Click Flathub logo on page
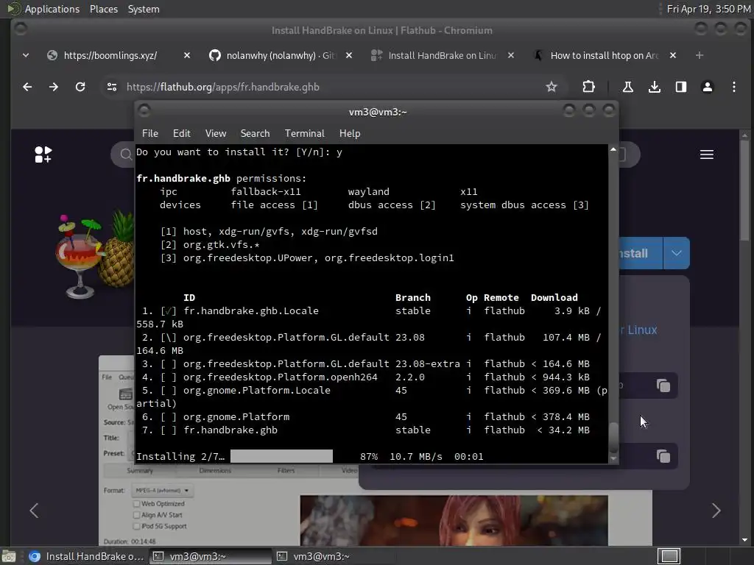 click(x=43, y=154)
